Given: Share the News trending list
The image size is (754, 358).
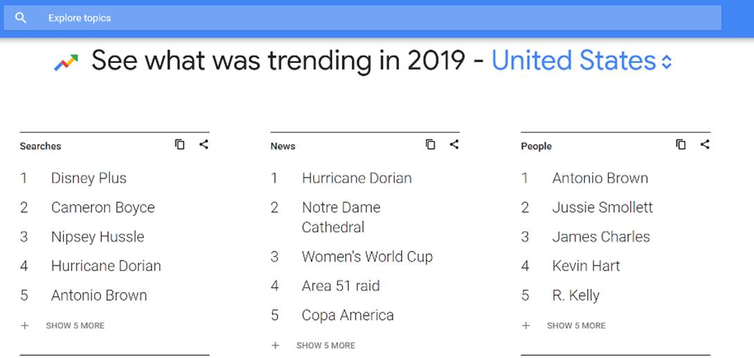Looking at the screenshot, I should [454, 145].
